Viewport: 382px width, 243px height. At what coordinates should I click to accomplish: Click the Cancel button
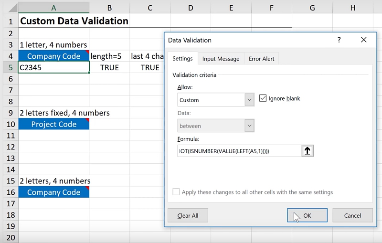click(x=352, y=215)
